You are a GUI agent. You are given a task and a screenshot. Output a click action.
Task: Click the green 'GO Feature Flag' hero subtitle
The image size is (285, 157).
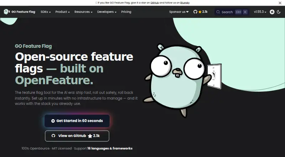[33, 46]
